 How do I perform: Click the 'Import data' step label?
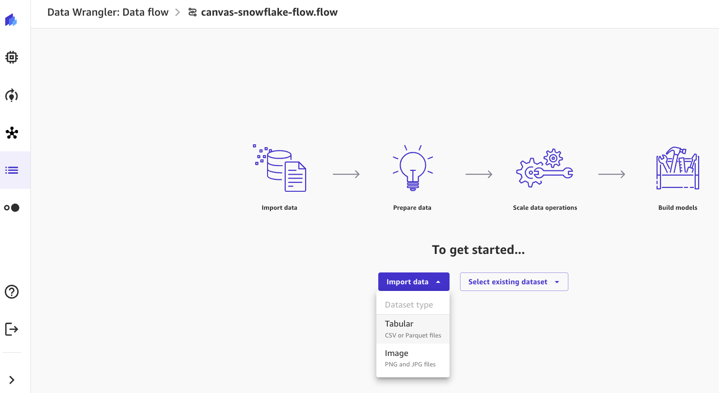[x=279, y=208]
